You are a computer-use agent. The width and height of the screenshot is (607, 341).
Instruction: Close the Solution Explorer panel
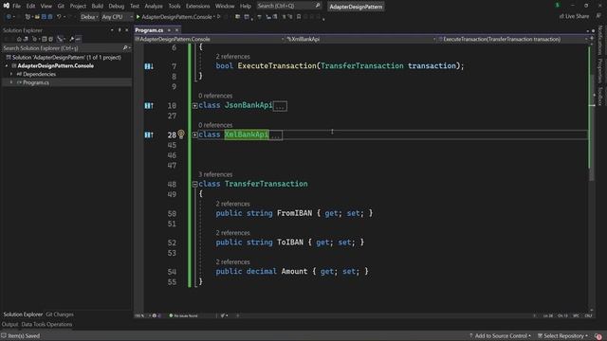[127, 30]
